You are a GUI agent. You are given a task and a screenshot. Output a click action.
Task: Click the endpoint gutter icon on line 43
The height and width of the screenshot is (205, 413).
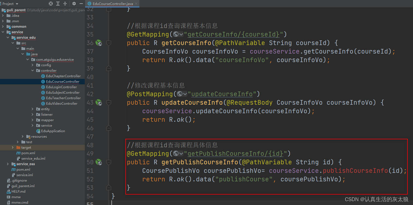coord(99,102)
